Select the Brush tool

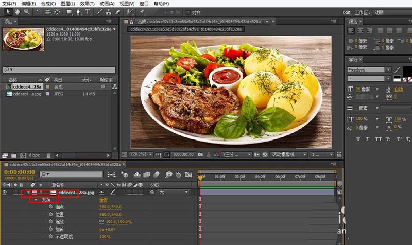click(x=99, y=12)
